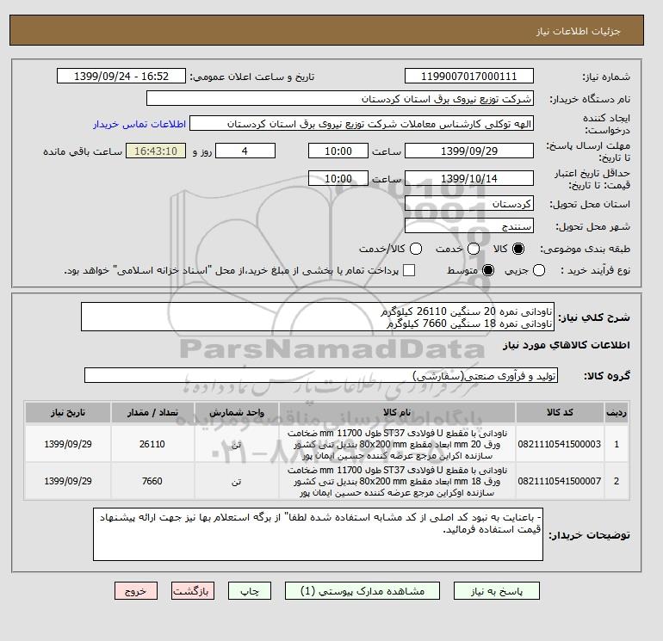Select the کالا/خدمت radio button
Viewport: 663px width, 641px height.
tap(416, 249)
